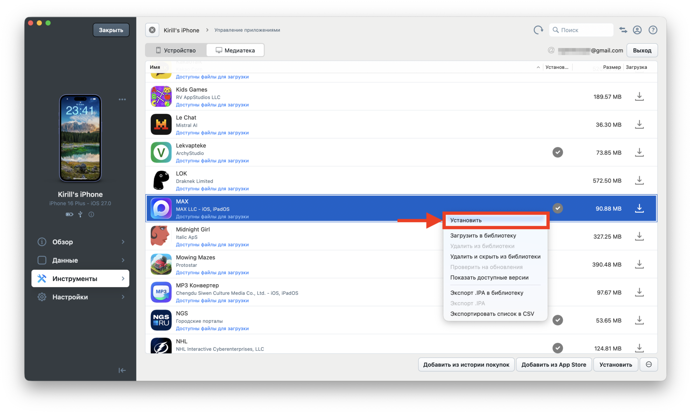Screen dimensions: 691x413
Task: Sort by the Размер column header
Action: coord(612,67)
